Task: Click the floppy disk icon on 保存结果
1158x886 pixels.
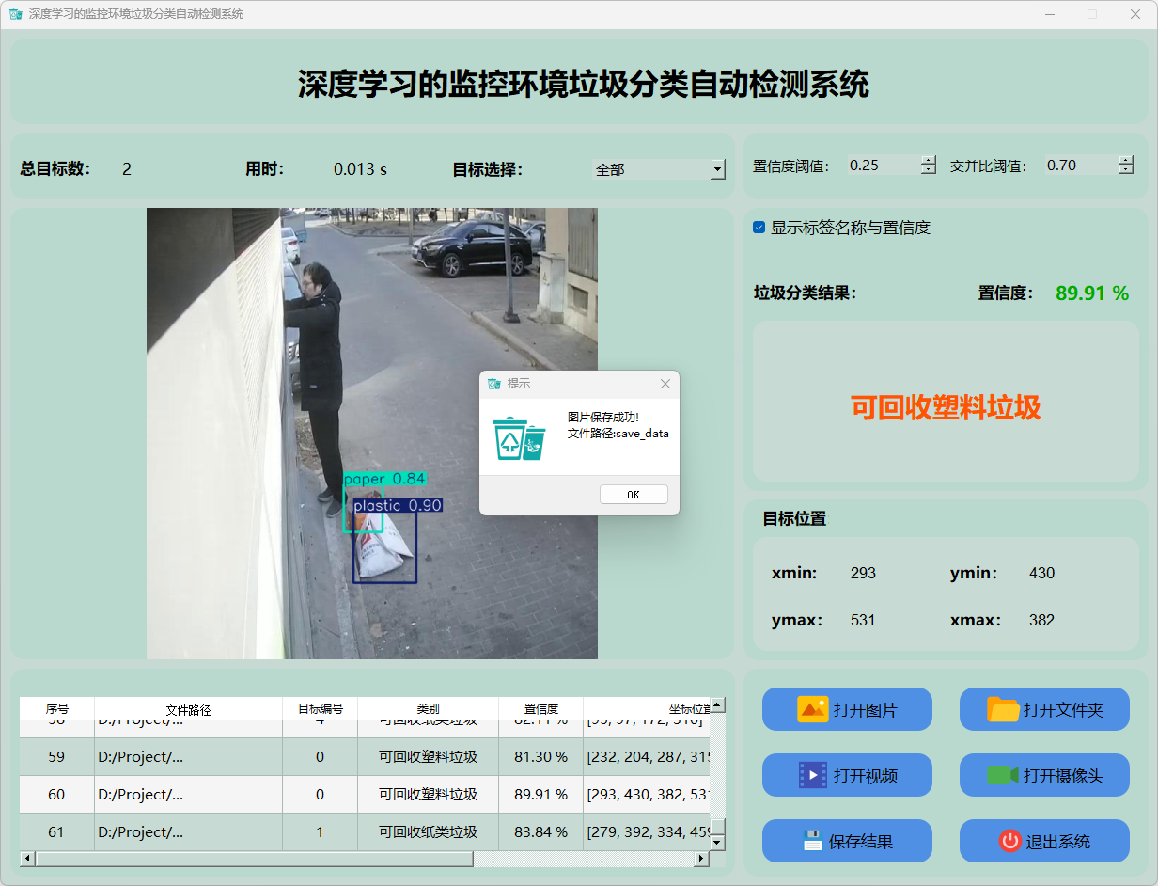Action: [x=812, y=841]
